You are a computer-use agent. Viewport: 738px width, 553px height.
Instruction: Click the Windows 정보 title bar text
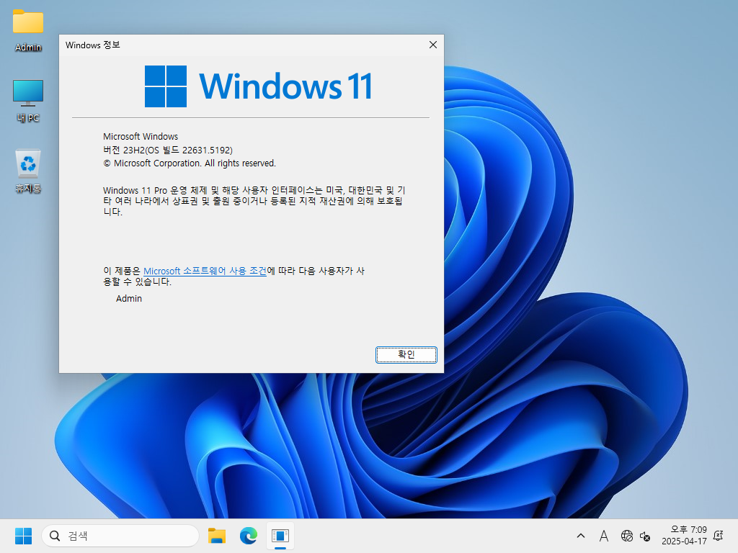point(93,45)
